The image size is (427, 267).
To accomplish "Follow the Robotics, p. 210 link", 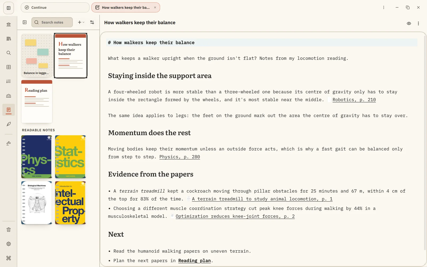I will pos(354,100).
